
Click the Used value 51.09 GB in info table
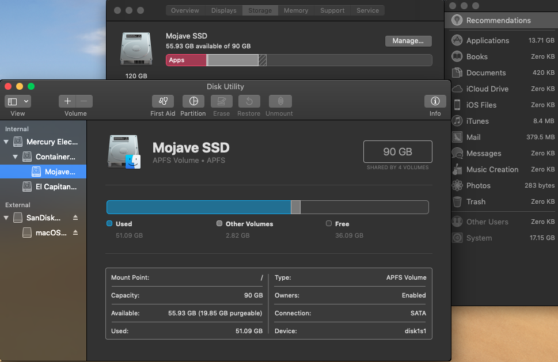coord(249,331)
